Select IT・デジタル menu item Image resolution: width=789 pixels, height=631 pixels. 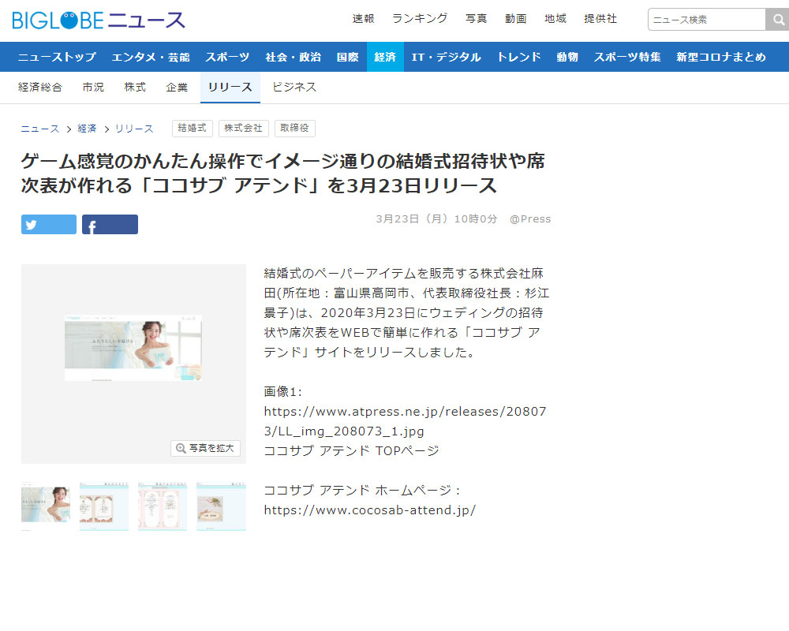click(447, 57)
